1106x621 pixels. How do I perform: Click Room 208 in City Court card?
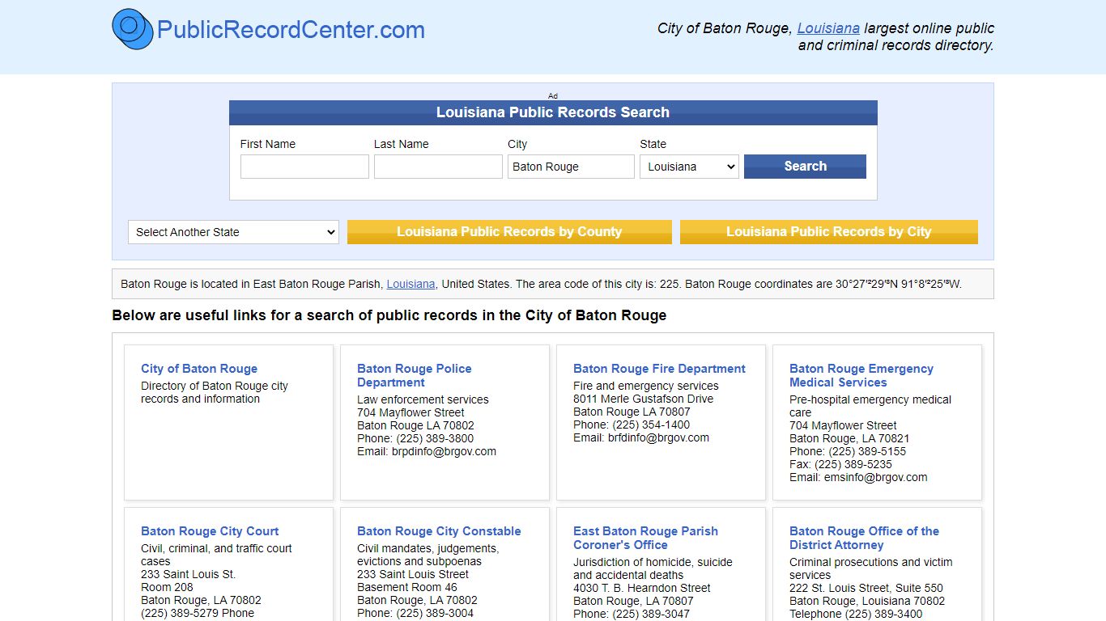point(168,587)
